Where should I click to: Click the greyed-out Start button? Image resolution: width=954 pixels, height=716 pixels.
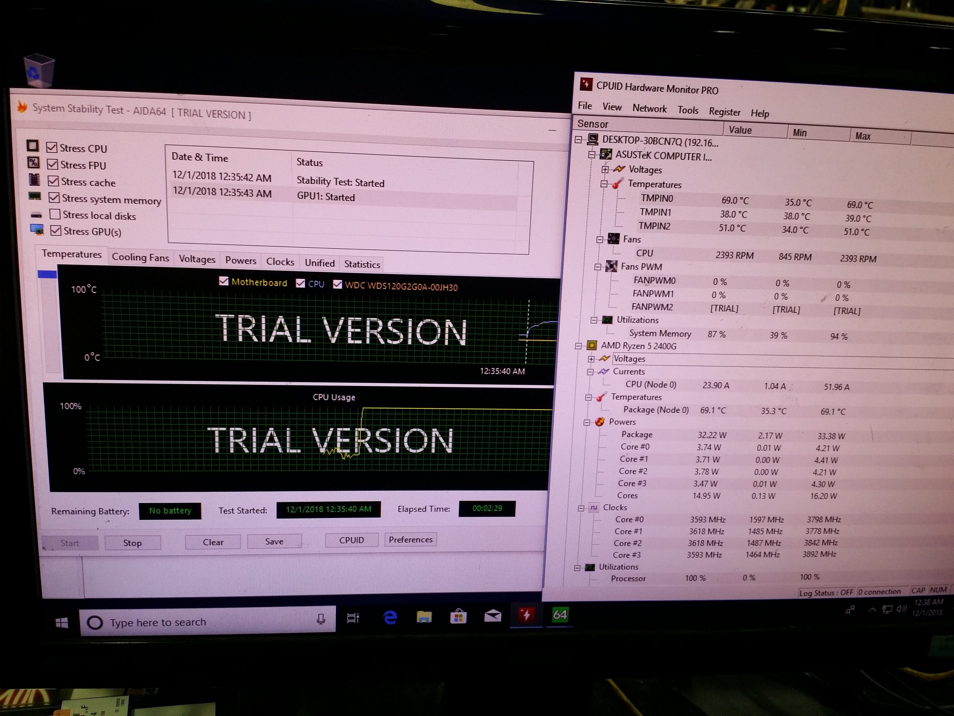(x=70, y=543)
